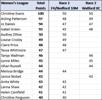This screenshot has width=102, height=100.
Task: Select the Race 1 FH/Bedford 10M header
Action: point(64,6)
